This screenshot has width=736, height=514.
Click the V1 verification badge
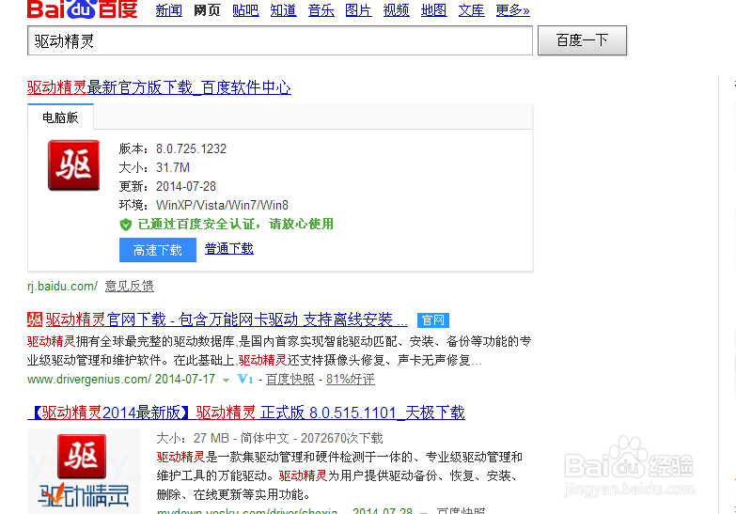[x=245, y=379]
